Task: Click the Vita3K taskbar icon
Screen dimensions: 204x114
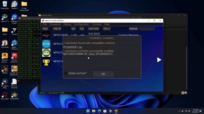Action: (116, 111)
